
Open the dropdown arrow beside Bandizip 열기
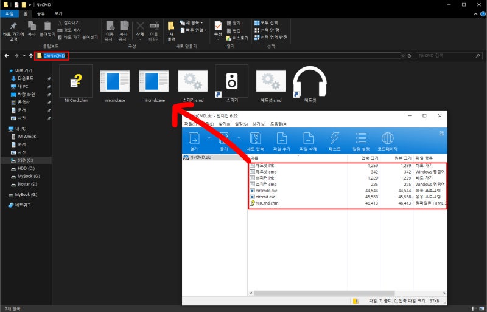(209, 138)
